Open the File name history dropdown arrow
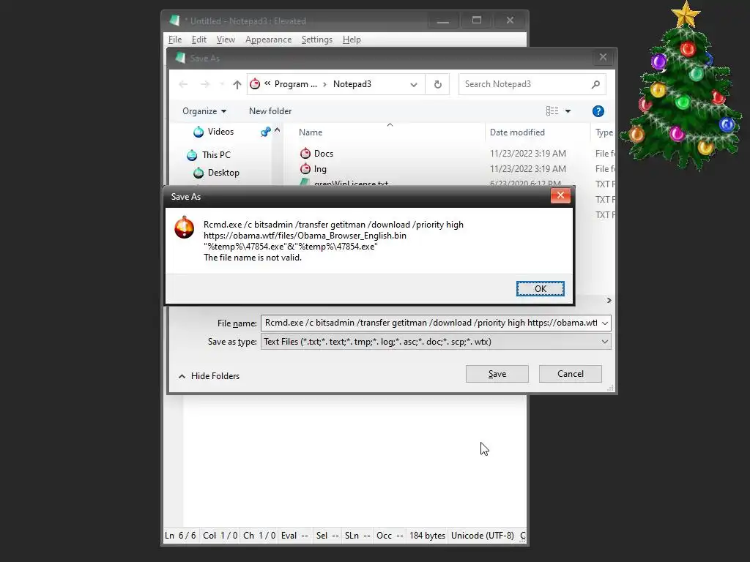The image size is (750, 562). [605, 323]
